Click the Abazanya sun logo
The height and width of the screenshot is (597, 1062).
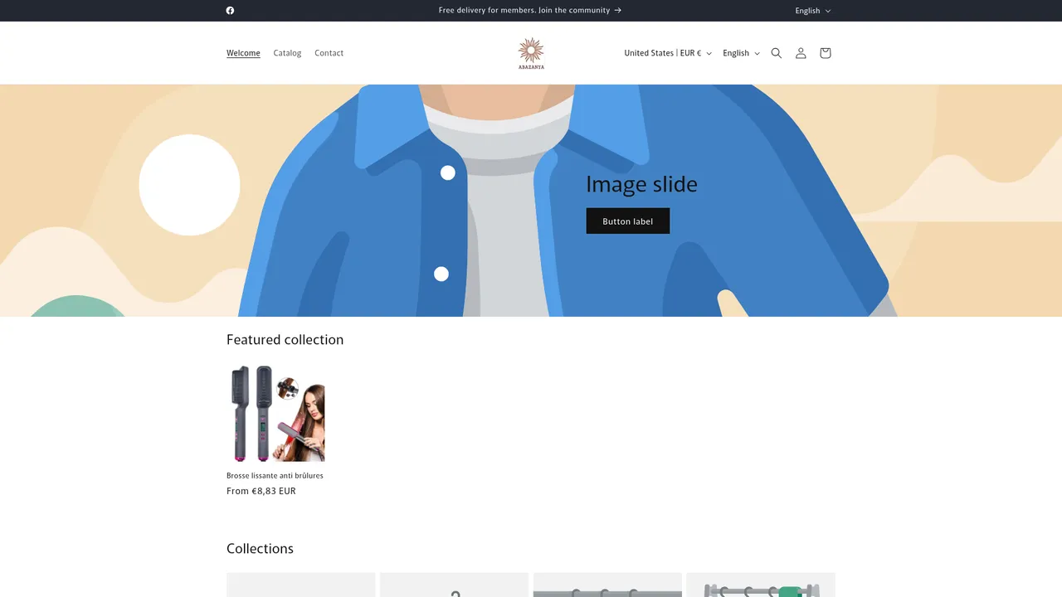pyautogui.click(x=531, y=53)
